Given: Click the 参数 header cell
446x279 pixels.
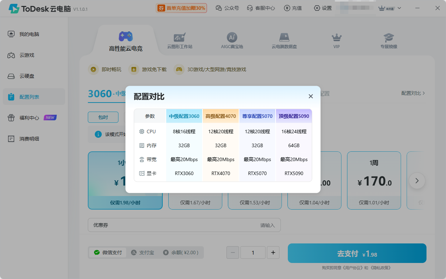Looking at the screenshot, I should tap(150, 116).
